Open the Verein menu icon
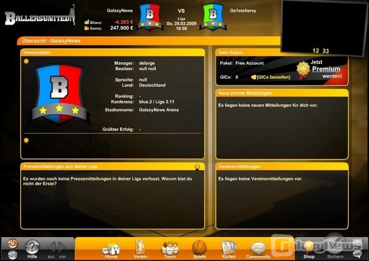 (140, 249)
